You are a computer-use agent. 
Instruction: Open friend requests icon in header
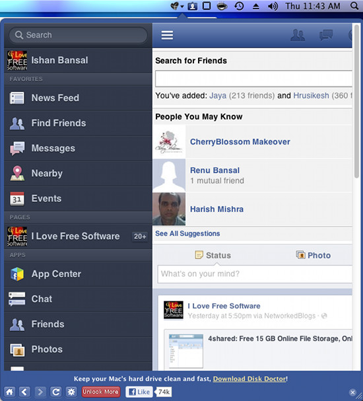pyautogui.click(x=298, y=35)
